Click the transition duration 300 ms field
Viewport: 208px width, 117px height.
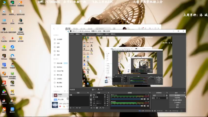(x=160, y=98)
